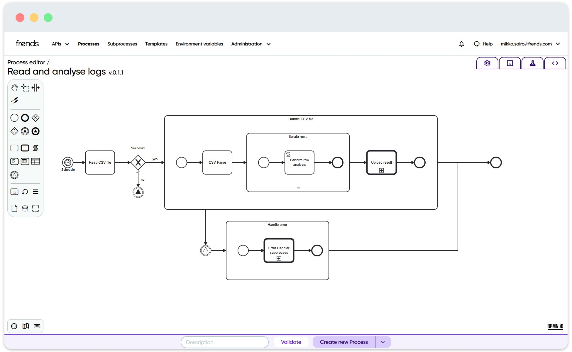Click the Description input field
This screenshot has width=572, height=352.
click(x=224, y=342)
